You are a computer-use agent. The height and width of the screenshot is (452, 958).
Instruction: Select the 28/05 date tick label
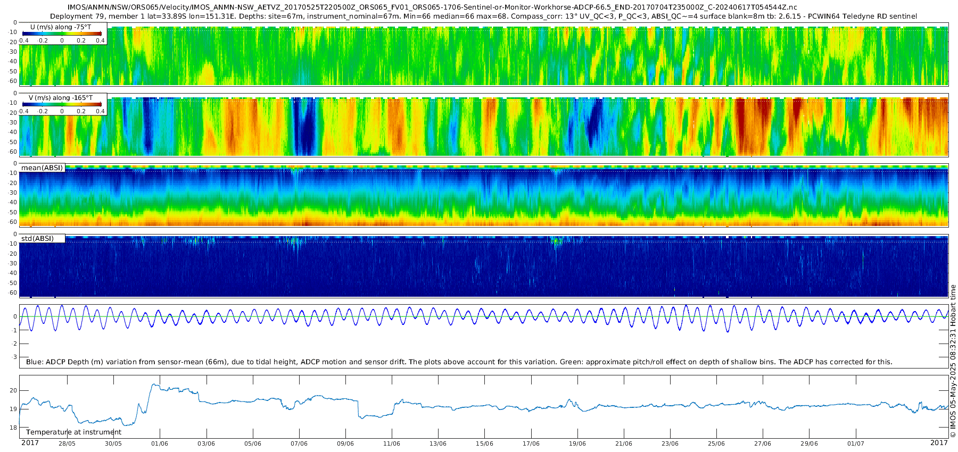pyautogui.click(x=67, y=443)
